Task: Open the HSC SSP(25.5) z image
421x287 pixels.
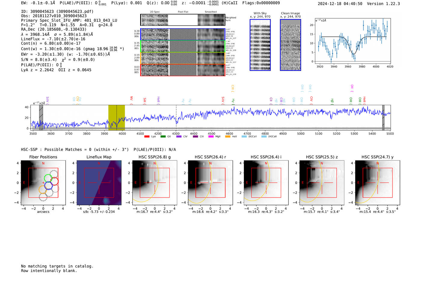Action: [322, 183]
